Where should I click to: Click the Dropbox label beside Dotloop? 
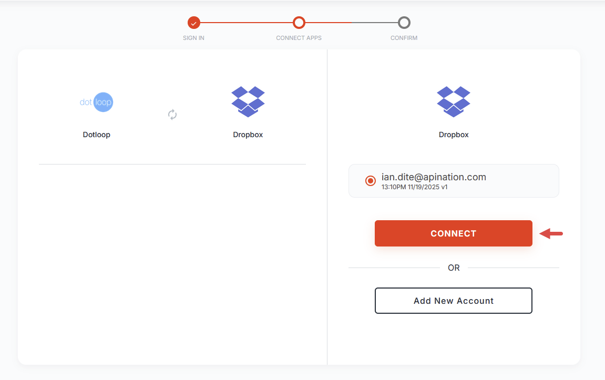tap(248, 135)
